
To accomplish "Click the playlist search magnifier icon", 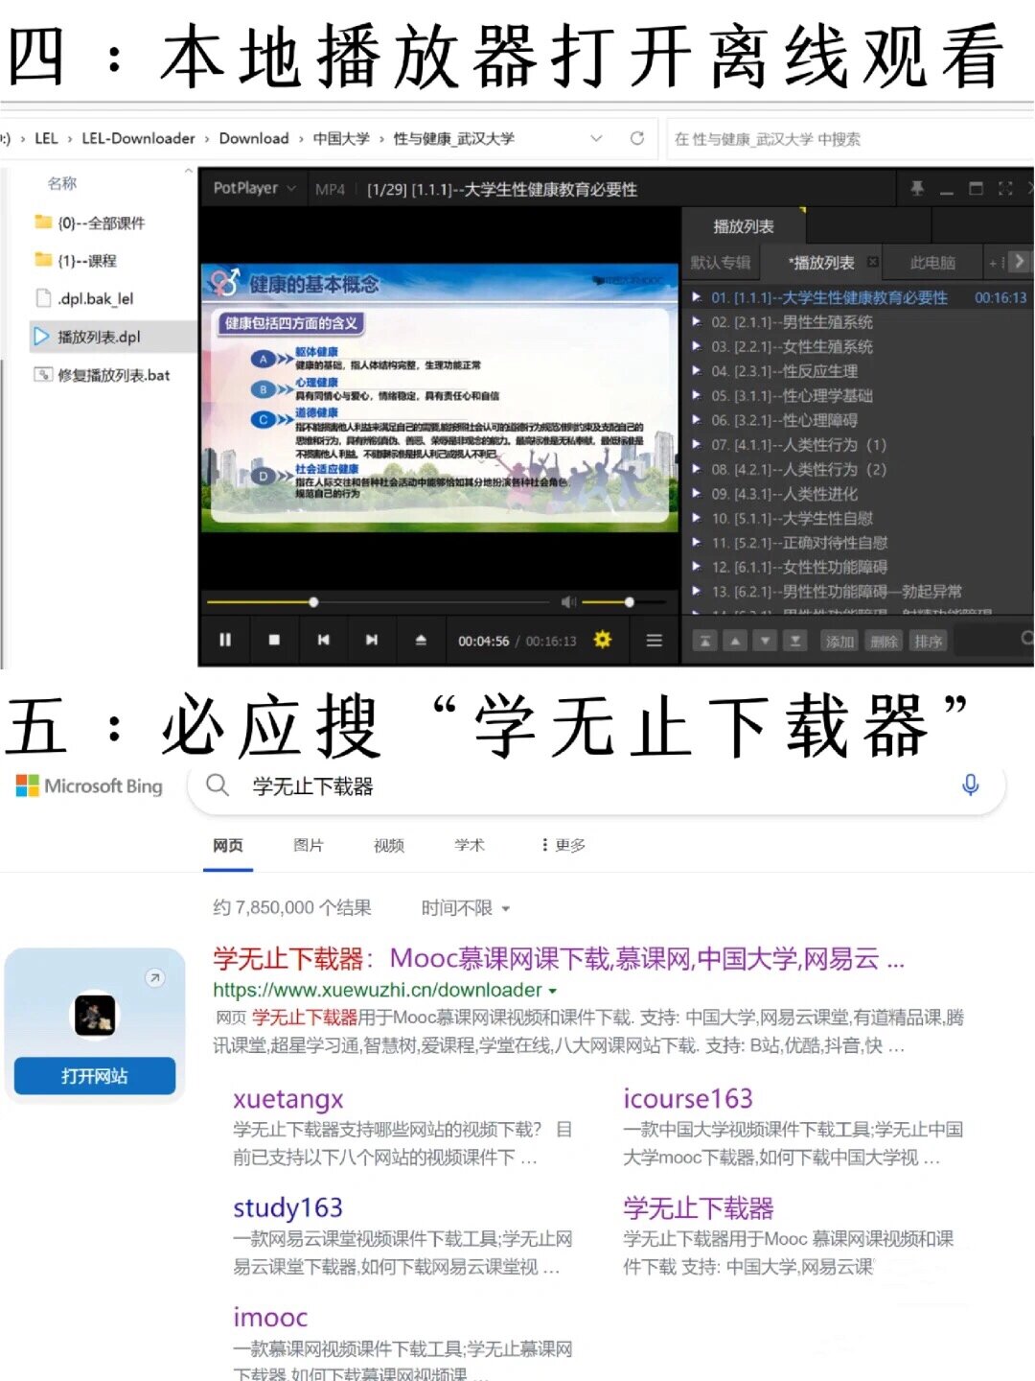I will (1026, 639).
